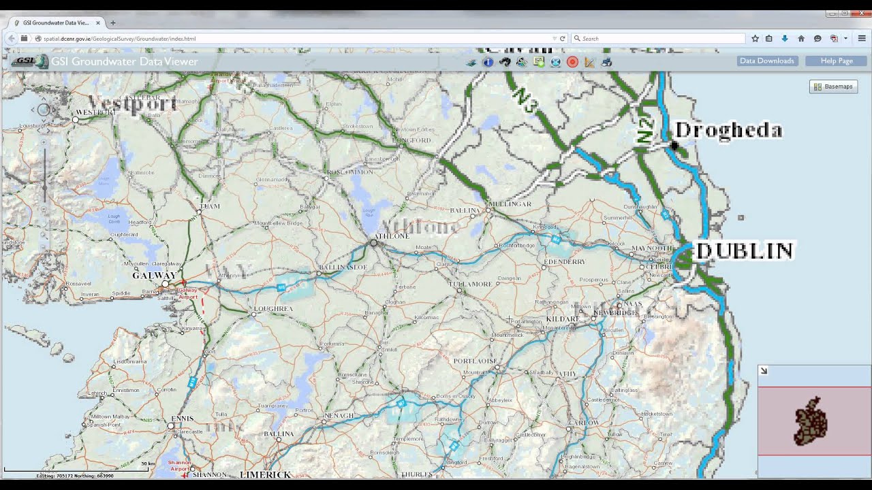The height and width of the screenshot is (490, 872).
Task: Open Data Downloads
Action: tap(767, 61)
